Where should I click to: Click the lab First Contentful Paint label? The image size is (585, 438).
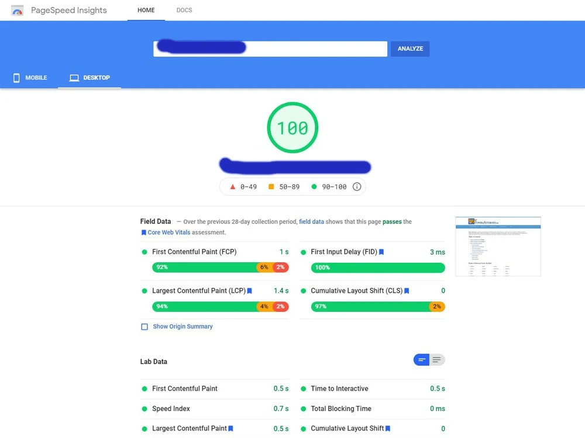click(185, 389)
